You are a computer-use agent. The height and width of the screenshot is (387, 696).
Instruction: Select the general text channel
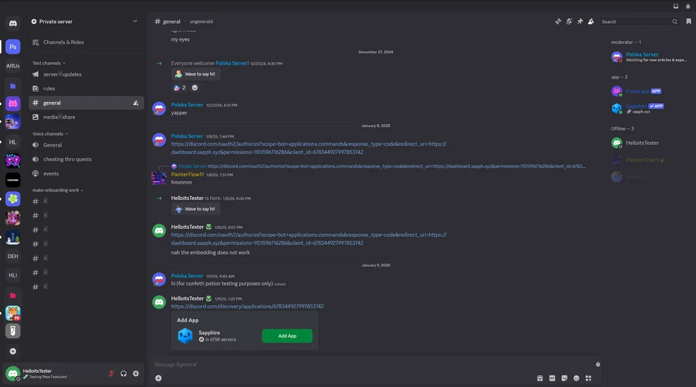pyautogui.click(x=86, y=103)
